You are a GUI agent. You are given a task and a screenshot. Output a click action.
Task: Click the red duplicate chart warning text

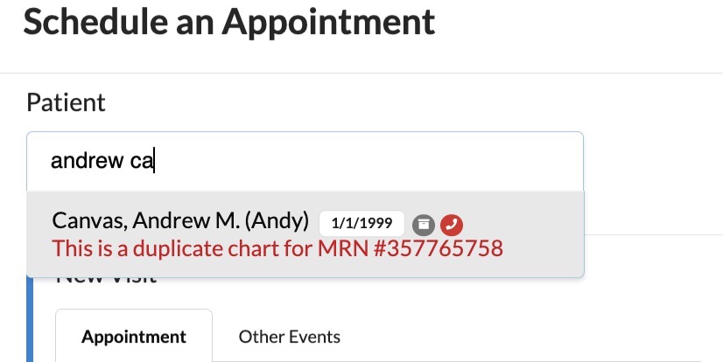pyautogui.click(x=277, y=248)
